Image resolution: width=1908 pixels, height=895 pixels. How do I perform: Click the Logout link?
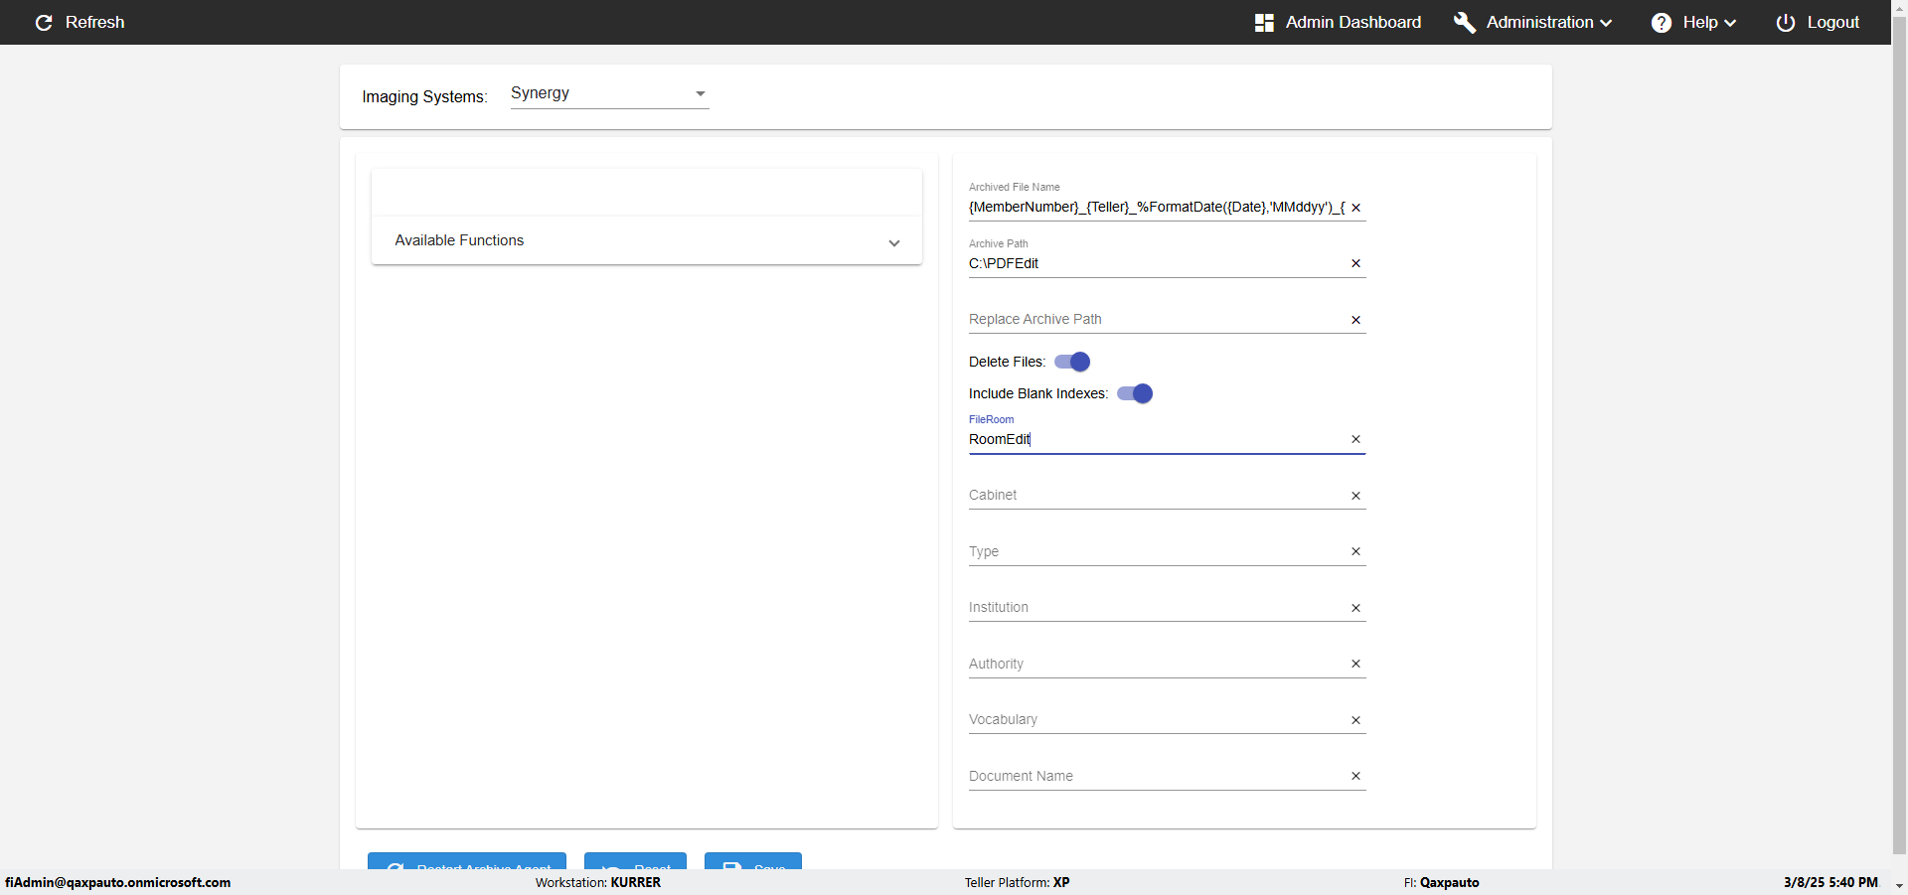tap(1831, 22)
